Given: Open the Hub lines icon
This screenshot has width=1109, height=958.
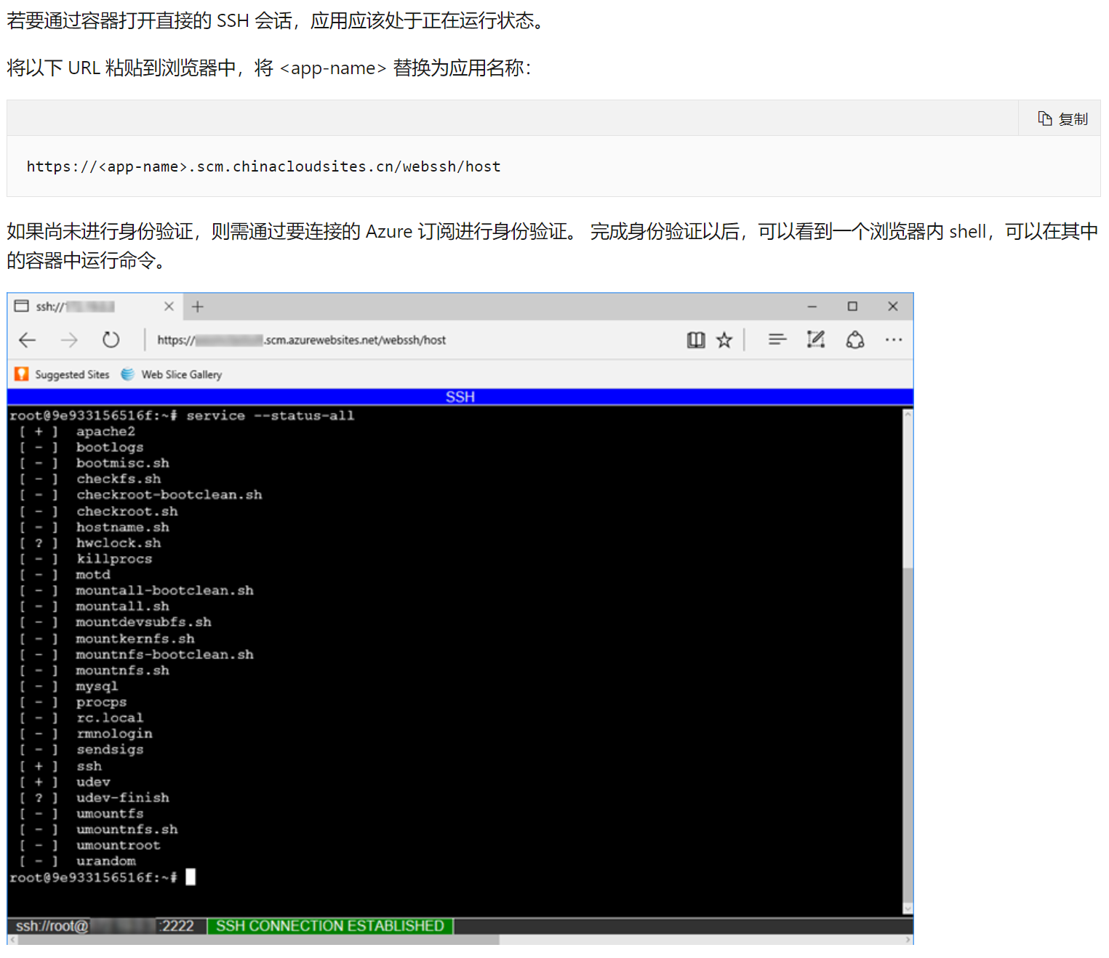Looking at the screenshot, I should [777, 339].
